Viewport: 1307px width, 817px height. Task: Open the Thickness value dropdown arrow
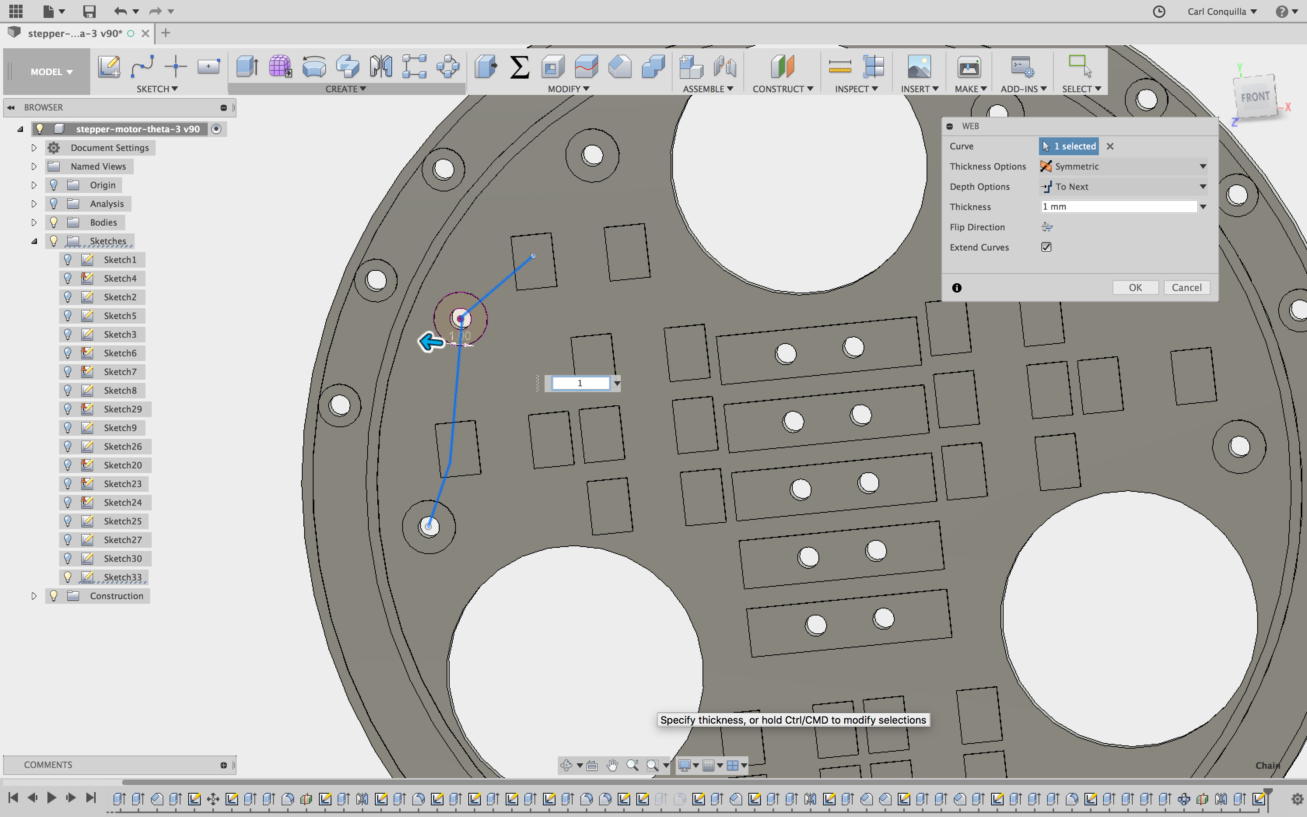1203,207
